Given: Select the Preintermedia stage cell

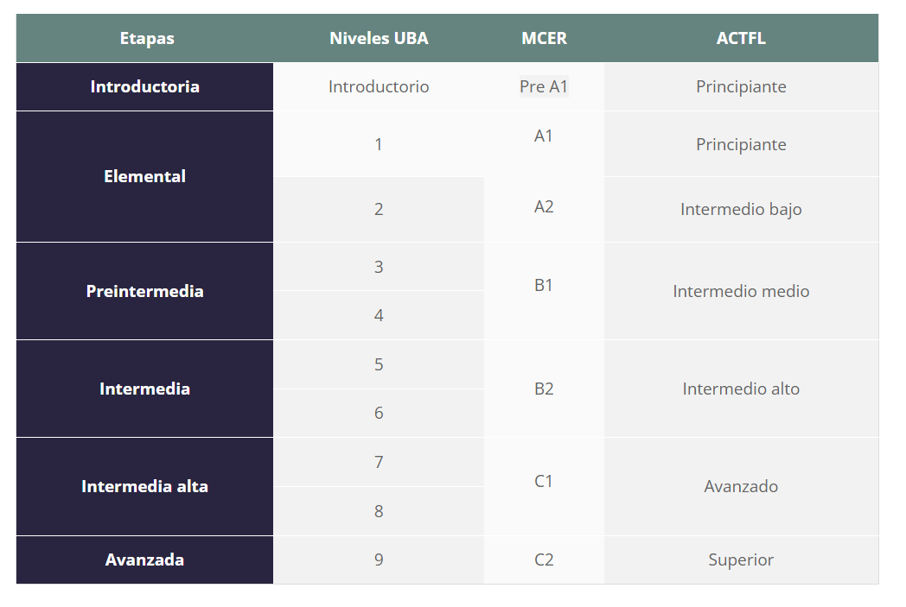Looking at the screenshot, I should point(144,291).
